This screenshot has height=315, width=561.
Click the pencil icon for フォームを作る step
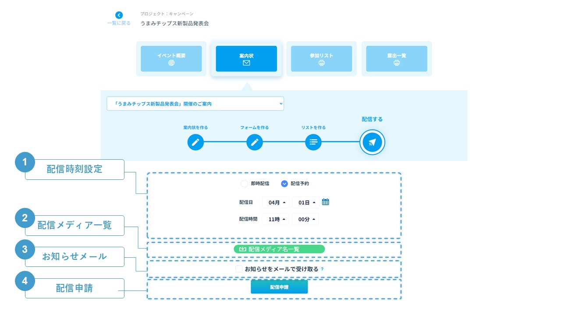click(254, 142)
